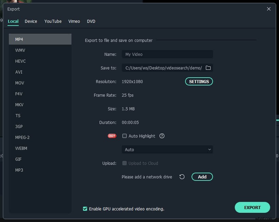Viewport: 279px width, 222px height.
Task: Refresh the network drive list
Action: [x=182, y=177]
